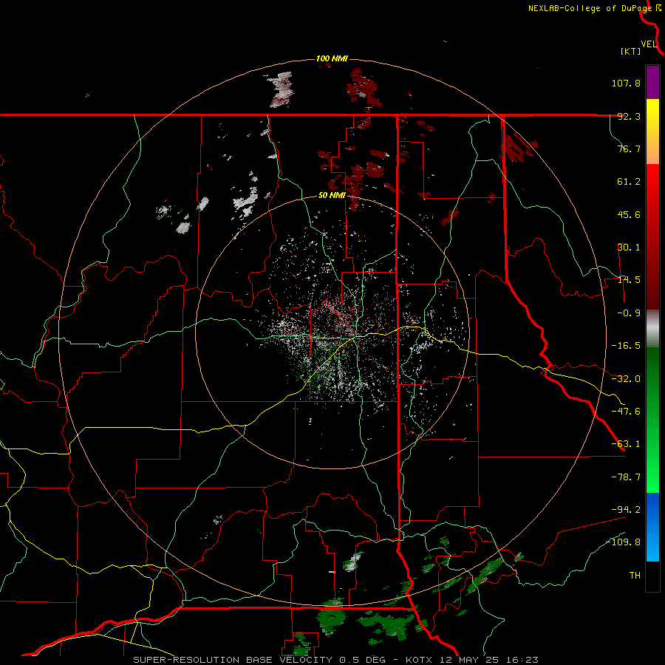Click the blue segment of the color bar
This screenshot has height=665, width=665.
click(x=652, y=527)
